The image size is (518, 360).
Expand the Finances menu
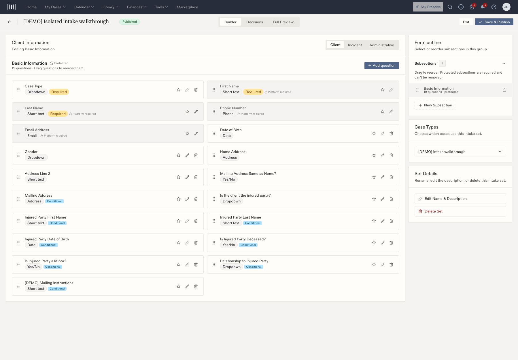point(137,7)
